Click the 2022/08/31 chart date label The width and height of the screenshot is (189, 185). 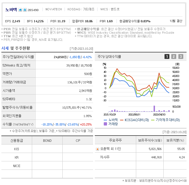tap(134, 115)
